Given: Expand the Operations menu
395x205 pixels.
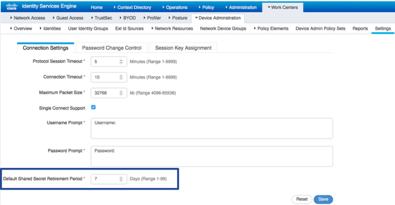Looking at the screenshot, I should point(175,7).
